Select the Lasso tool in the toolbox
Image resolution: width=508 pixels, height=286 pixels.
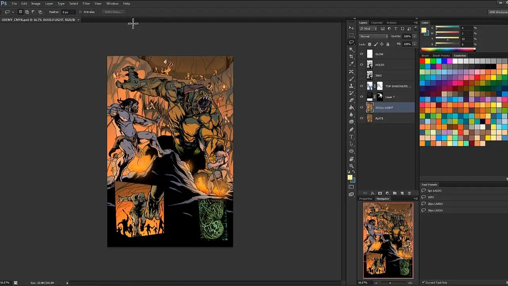(351, 42)
